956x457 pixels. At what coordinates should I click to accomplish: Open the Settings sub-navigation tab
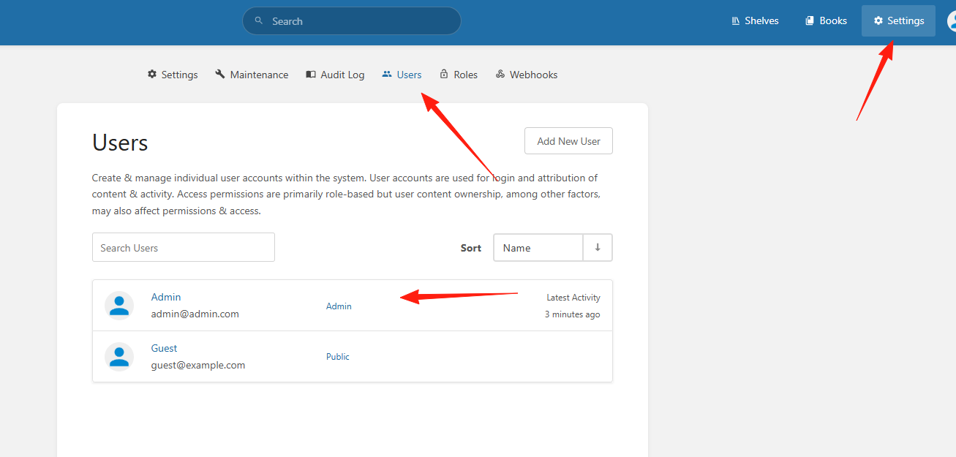click(x=173, y=75)
